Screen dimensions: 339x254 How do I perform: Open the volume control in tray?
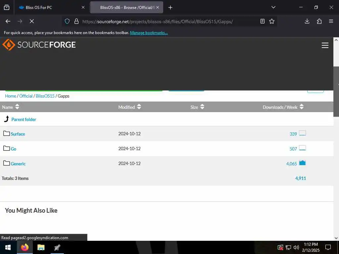coord(296,247)
